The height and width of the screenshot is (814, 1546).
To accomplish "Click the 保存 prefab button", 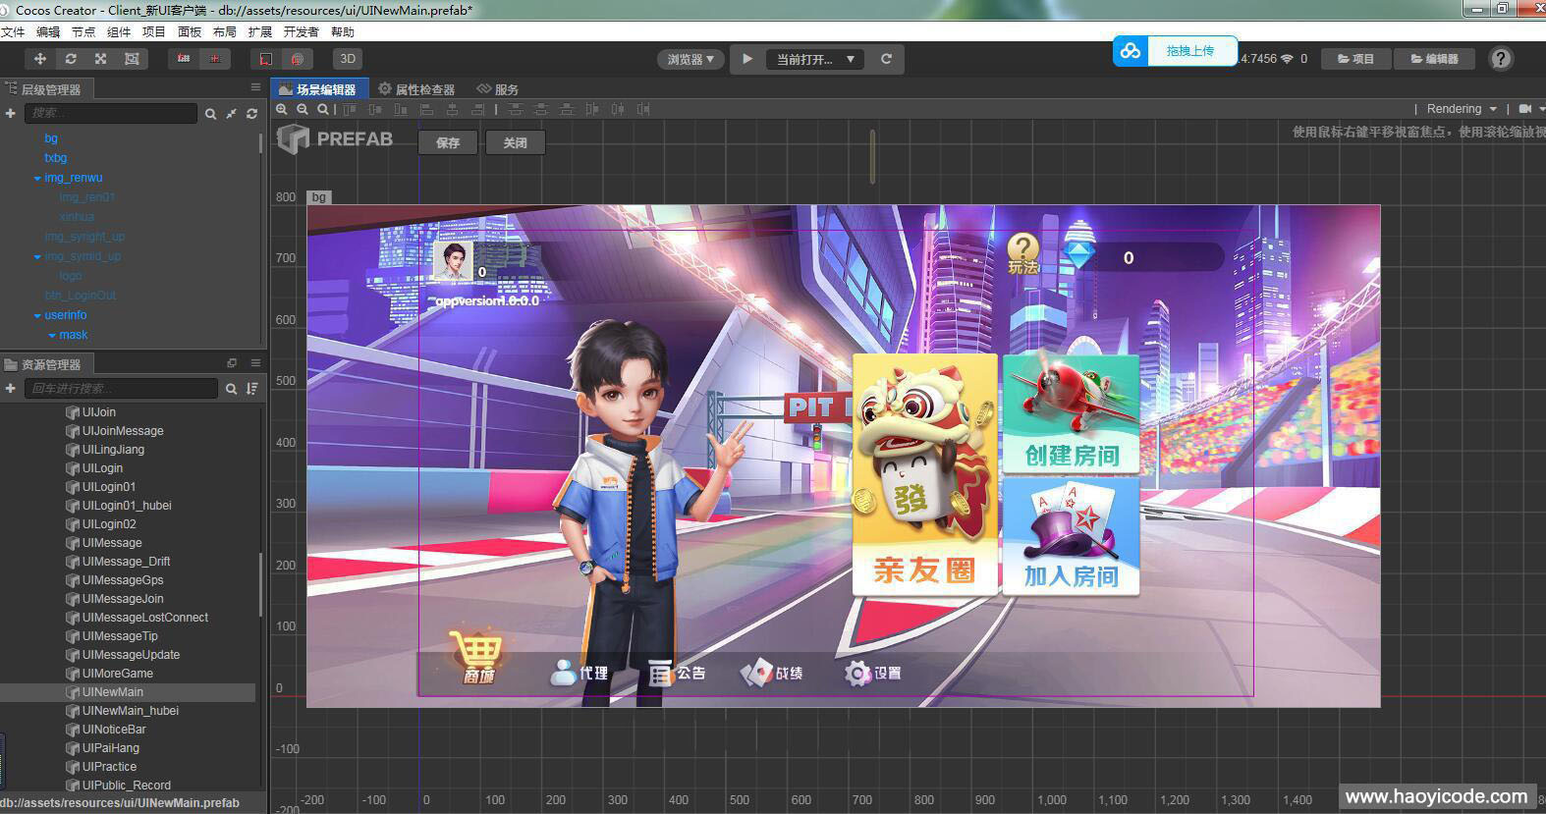I will coord(448,143).
